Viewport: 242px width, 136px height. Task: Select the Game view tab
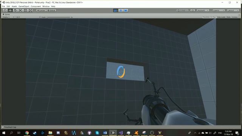click(6, 14)
